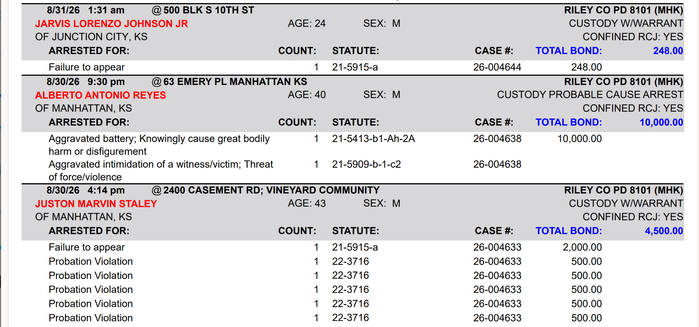Click the name JARVIS LORENZO JOHNSON JR
This screenshot has height=327, width=699.
click(112, 24)
